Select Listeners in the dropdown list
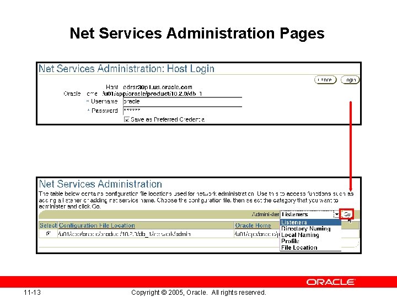 click(310, 222)
